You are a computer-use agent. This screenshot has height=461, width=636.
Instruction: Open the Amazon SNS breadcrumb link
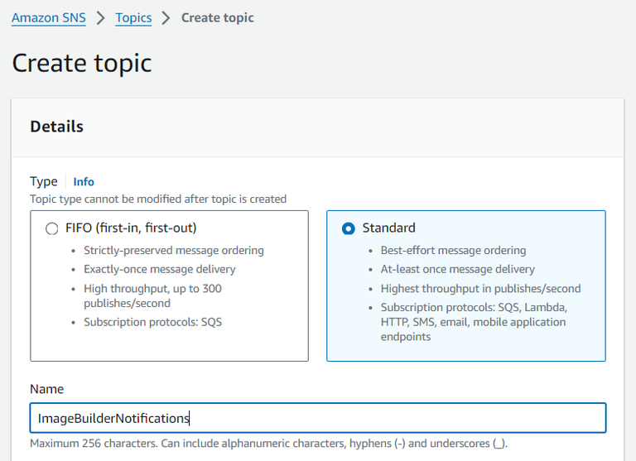pyautogui.click(x=48, y=17)
